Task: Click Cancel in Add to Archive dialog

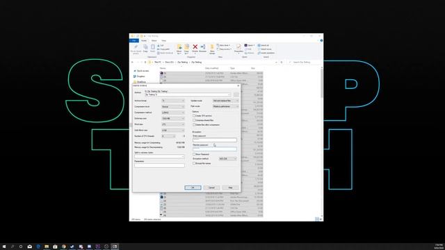Action: coord(211,187)
